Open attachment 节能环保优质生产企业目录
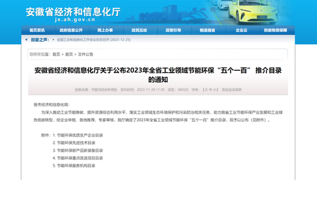Viewport: 317px width, 220px height. [x=80, y=135]
